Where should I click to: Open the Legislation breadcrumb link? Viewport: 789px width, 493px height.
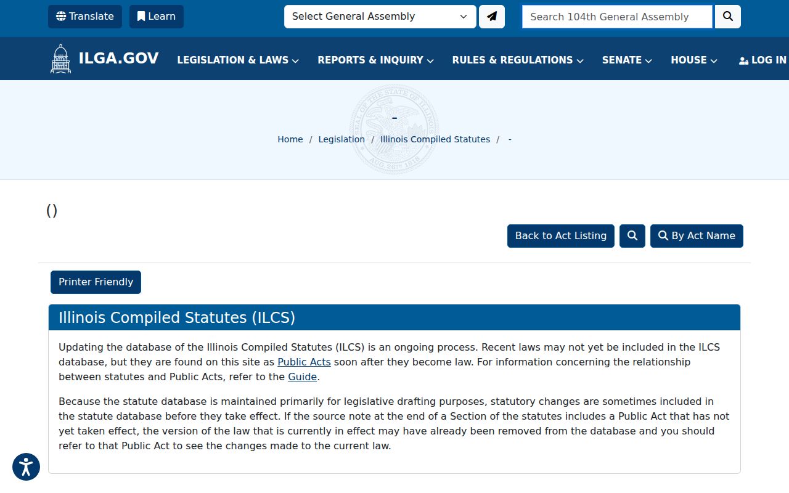tap(341, 139)
